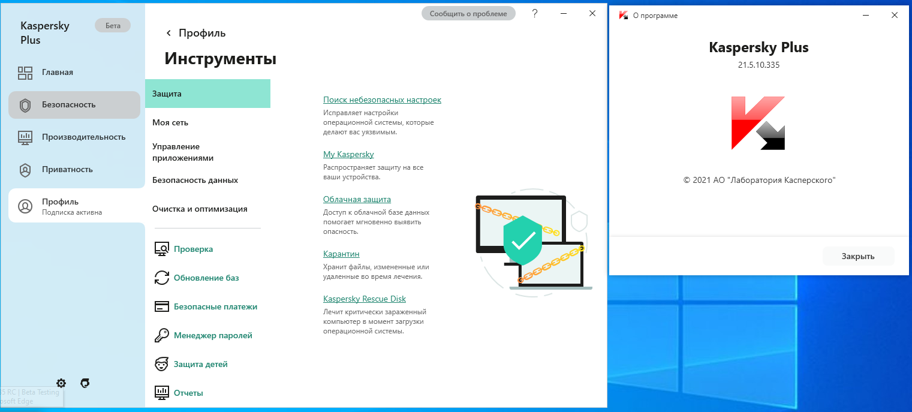Click the Отчеты reports icon
912x412 pixels.
[x=162, y=393]
